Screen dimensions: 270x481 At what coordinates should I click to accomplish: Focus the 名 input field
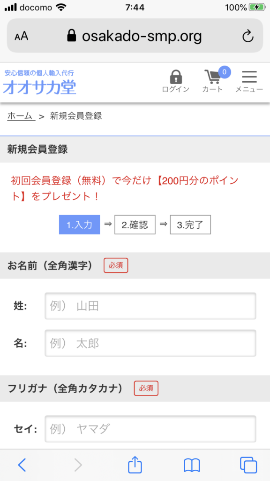[150, 343]
